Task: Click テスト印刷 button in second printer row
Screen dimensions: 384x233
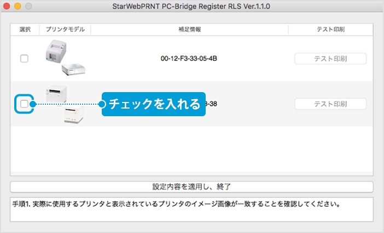Action: tap(330, 104)
